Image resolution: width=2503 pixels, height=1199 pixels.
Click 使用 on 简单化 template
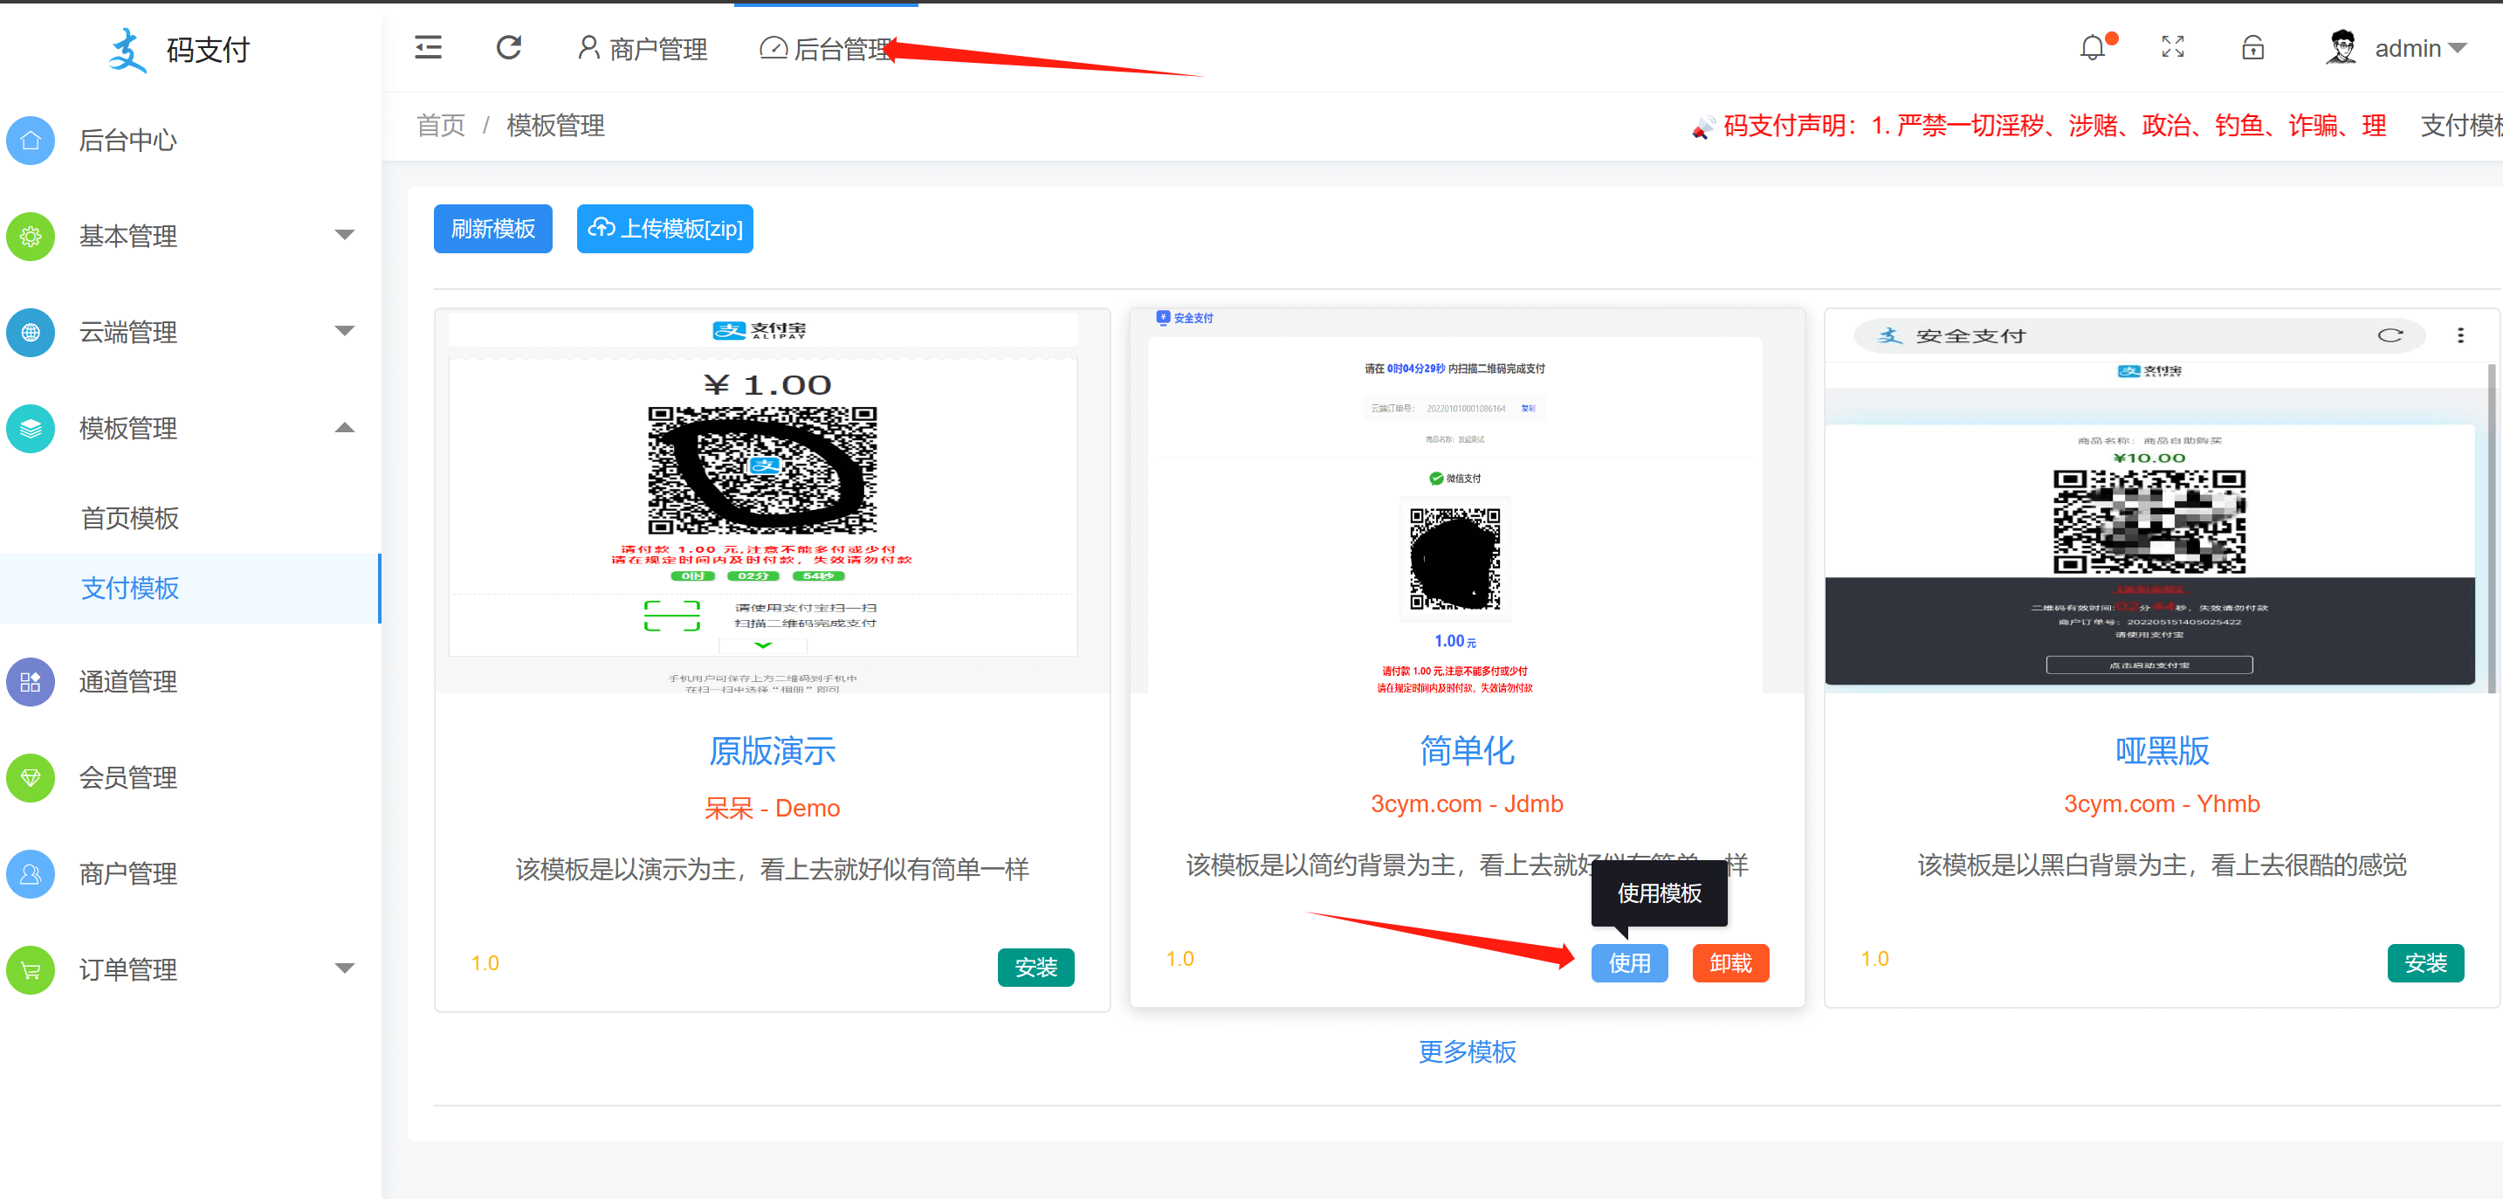coord(1629,963)
